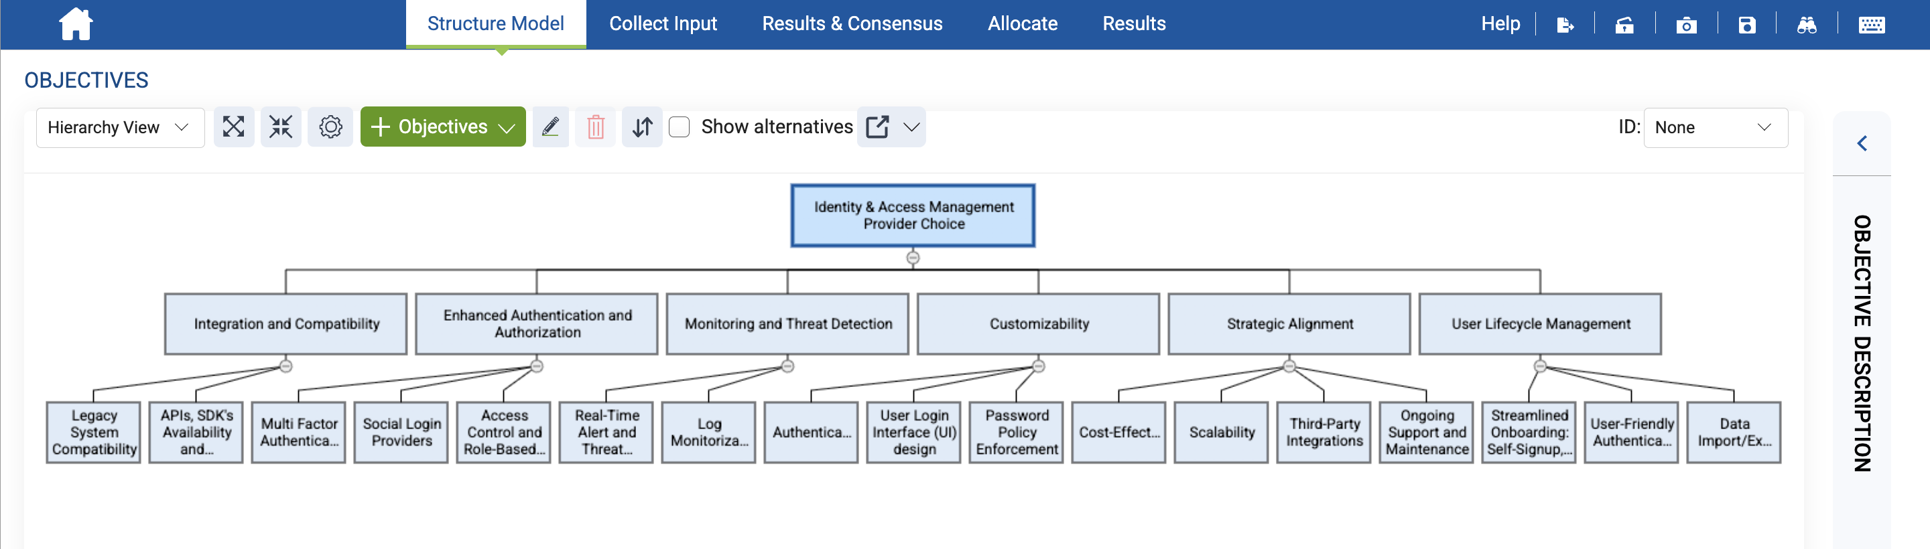Select the User Lifecycle Management node
Viewport: 1930px width, 549px height.
[x=1541, y=323]
